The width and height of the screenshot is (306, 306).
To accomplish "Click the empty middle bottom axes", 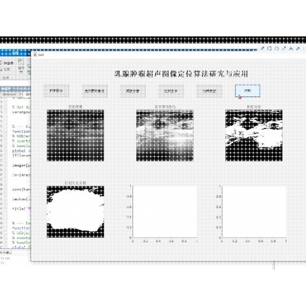I will click(165, 212).
